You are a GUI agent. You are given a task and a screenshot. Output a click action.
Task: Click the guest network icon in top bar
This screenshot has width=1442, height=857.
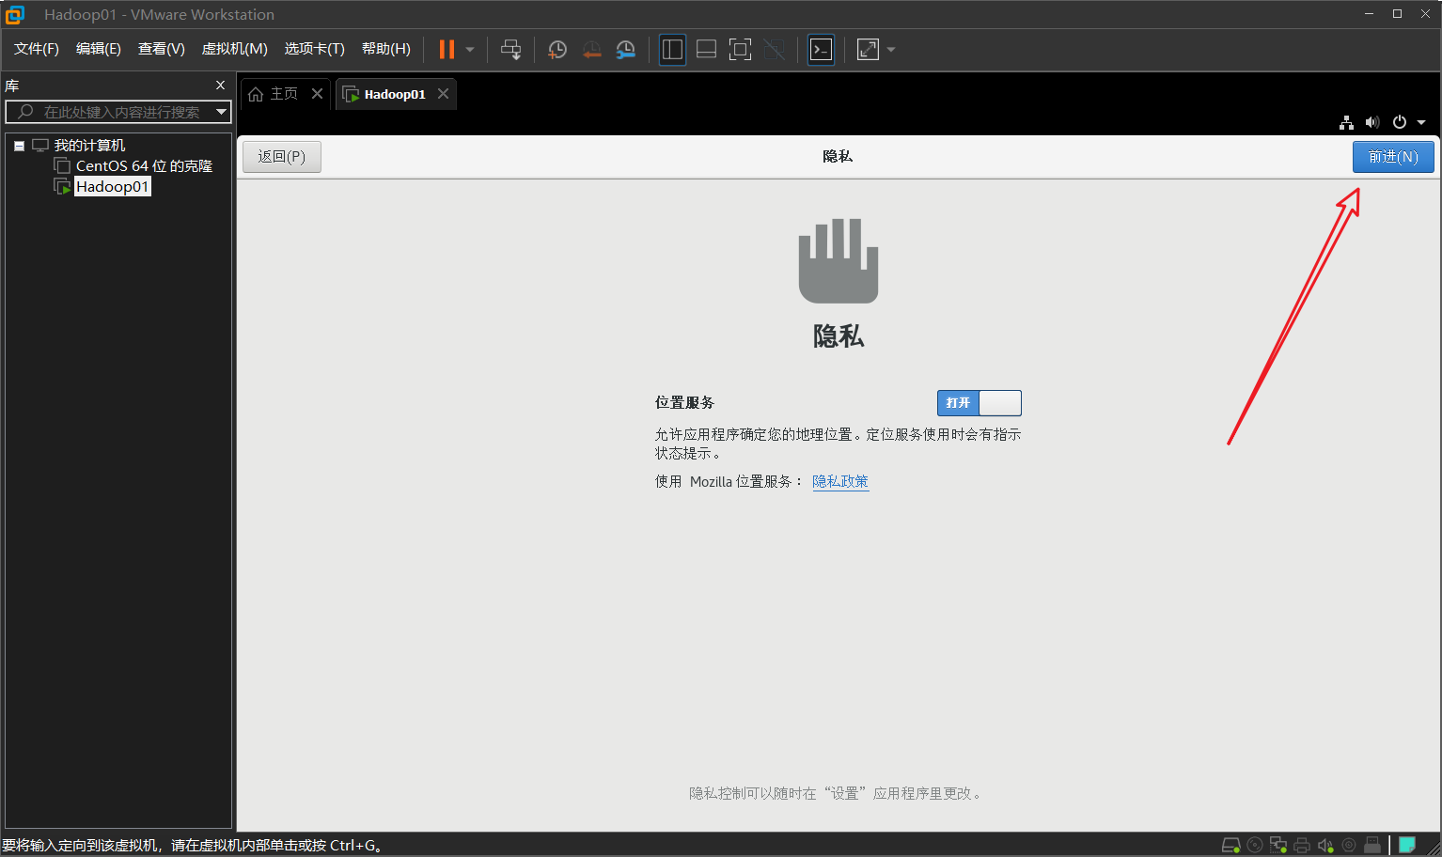[x=1347, y=122]
